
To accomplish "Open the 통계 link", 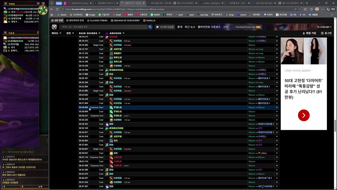I will (180, 27).
